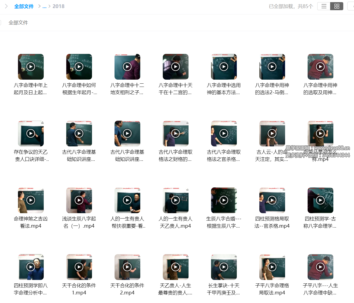Click the forward navigation chevron arrow

click(6, 6)
